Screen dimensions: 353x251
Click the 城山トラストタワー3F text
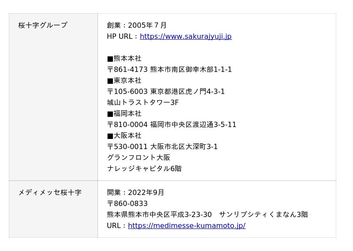143,103
